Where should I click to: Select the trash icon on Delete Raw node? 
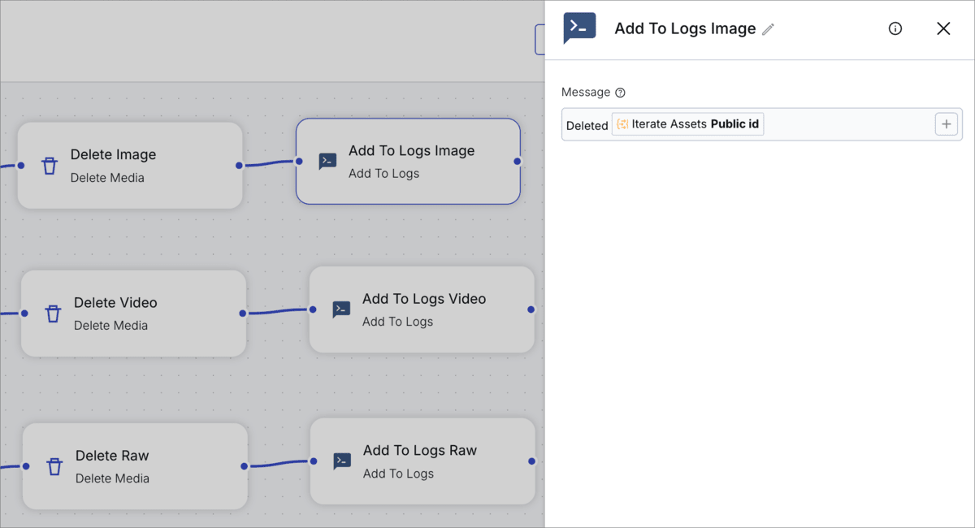point(54,466)
